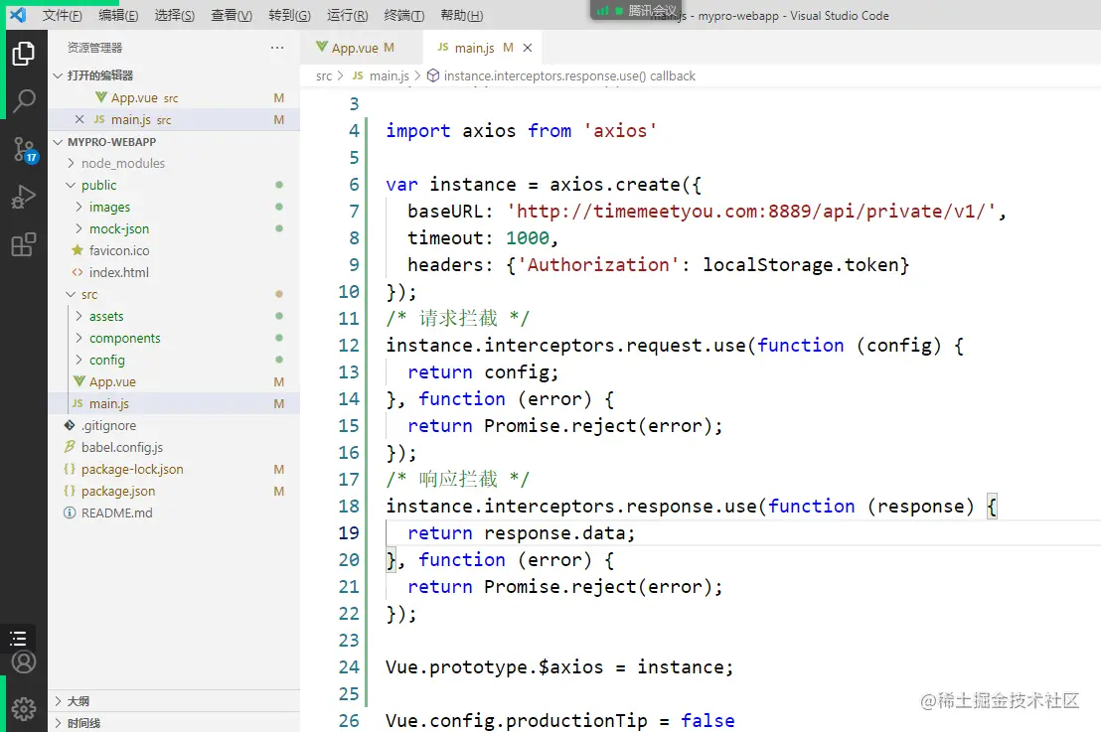
Task: Open the Search view in the activity bar
Action: click(x=23, y=101)
